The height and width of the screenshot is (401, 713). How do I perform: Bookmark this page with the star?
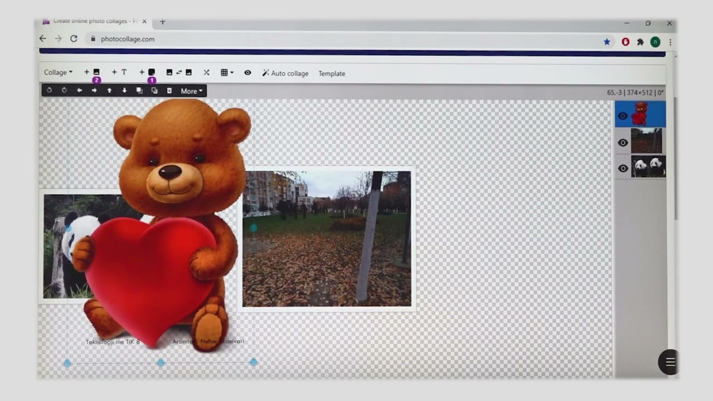[607, 42]
